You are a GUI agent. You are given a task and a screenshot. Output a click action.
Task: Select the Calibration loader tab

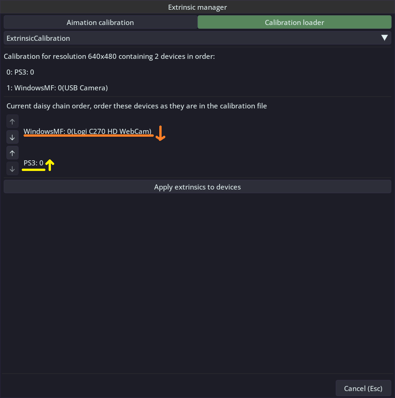click(294, 22)
